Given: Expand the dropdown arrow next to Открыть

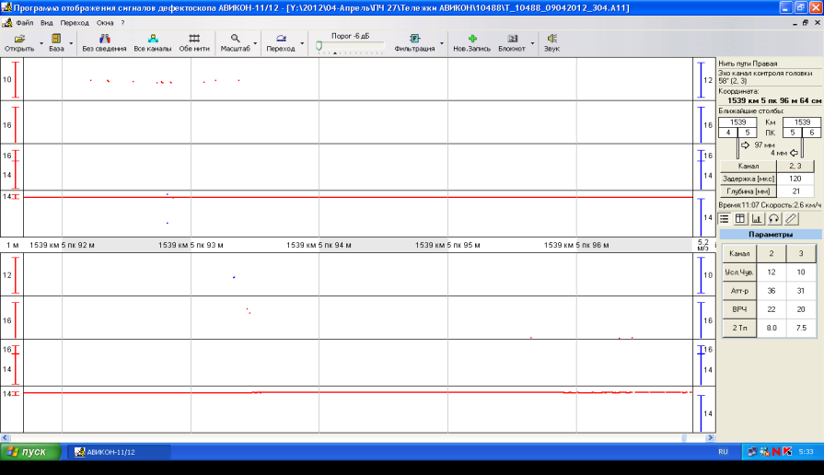Looking at the screenshot, I should (41, 42).
